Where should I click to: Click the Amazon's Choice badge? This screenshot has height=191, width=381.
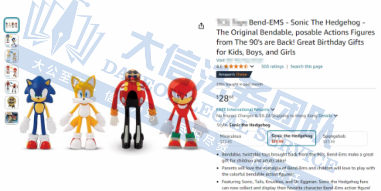coord(234,74)
